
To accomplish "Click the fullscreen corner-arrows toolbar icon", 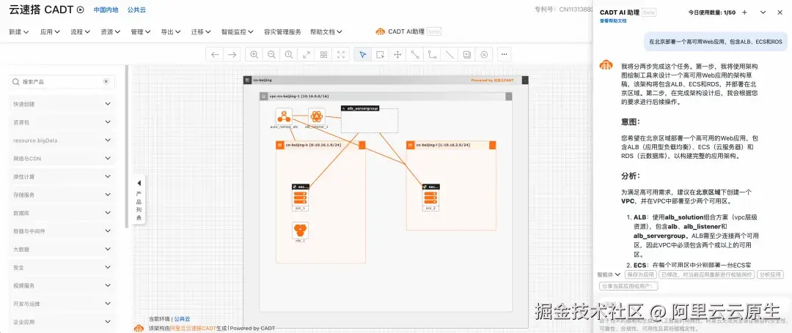I will click(341, 54).
